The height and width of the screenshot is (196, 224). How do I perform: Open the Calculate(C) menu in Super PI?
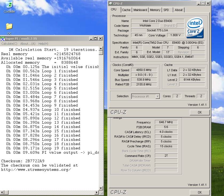point(9,44)
